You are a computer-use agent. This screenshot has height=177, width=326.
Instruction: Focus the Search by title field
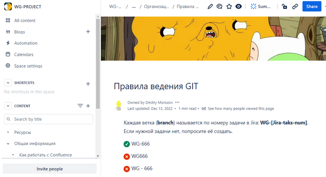click(48, 119)
